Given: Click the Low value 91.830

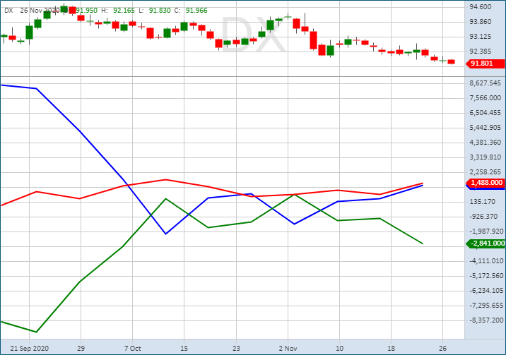Looking at the screenshot, I should point(160,11).
